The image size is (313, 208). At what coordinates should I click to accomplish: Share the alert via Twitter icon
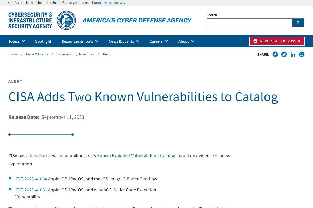coord(284,54)
